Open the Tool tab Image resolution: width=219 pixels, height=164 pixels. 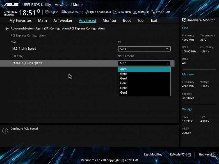click(x=141, y=20)
